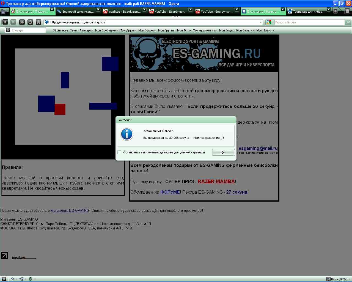Open Мои Заметки bookmark
Viewport: 352px width, 282px height.
point(245,30)
